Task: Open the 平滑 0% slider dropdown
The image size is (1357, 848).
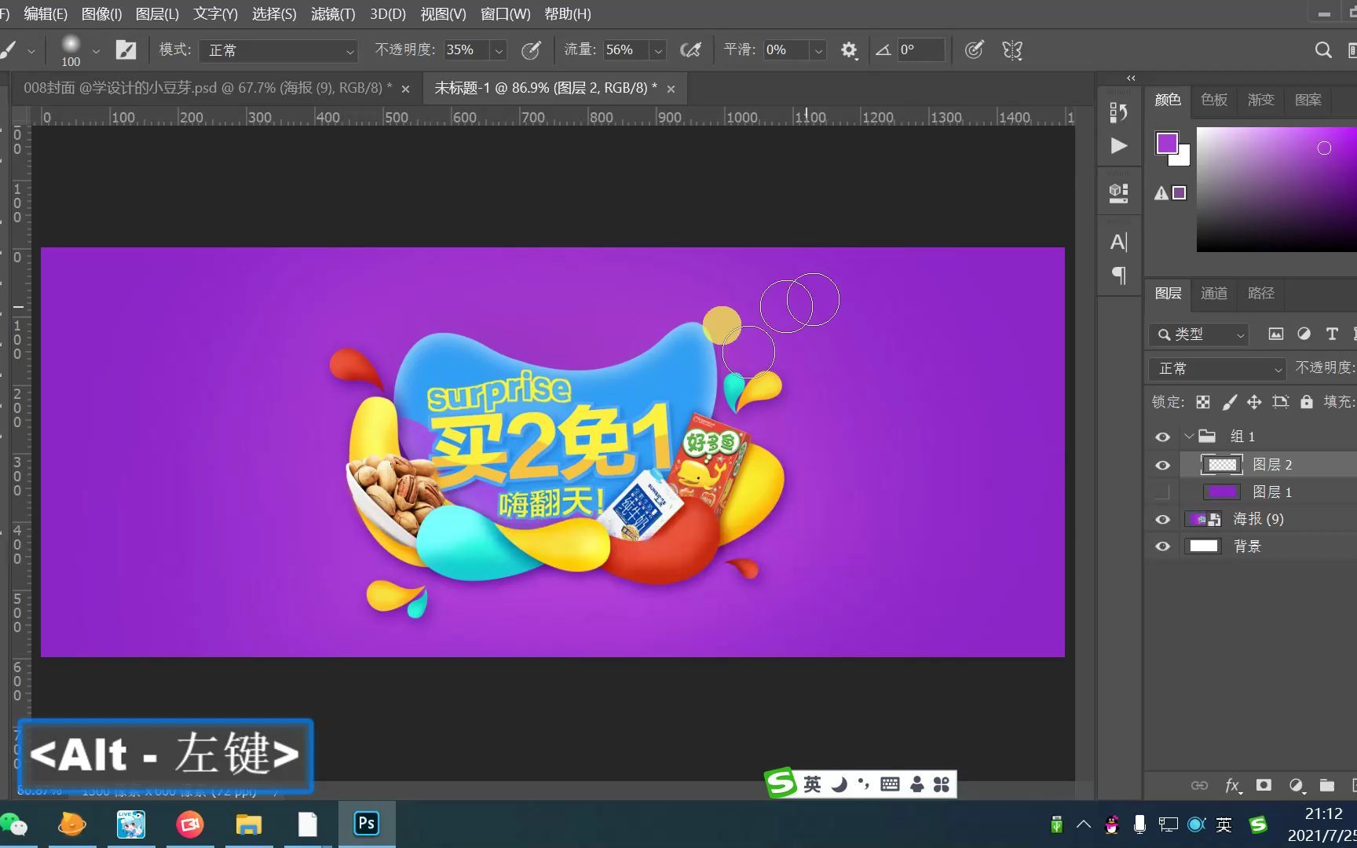Action: point(817,50)
